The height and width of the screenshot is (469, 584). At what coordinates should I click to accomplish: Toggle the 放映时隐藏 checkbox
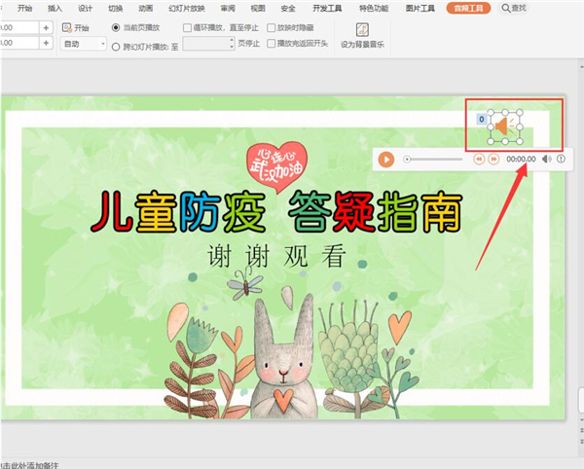(x=270, y=27)
